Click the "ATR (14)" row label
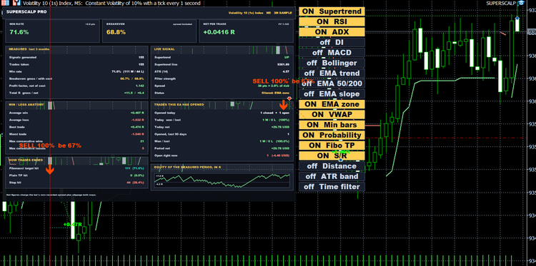This screenshot has height=266, width=536. point(162,71)
